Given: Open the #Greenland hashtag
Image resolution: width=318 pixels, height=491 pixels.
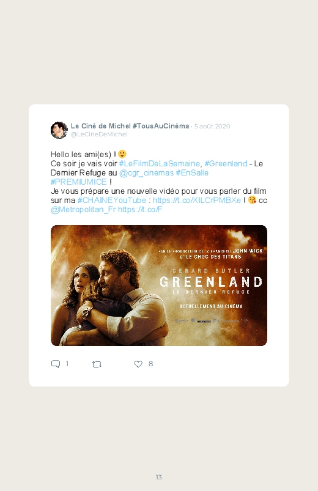Looking at the screenshot, I should coord(226,163).
